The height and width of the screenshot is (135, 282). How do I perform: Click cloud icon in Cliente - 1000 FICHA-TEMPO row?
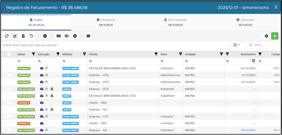coord(42,123)
